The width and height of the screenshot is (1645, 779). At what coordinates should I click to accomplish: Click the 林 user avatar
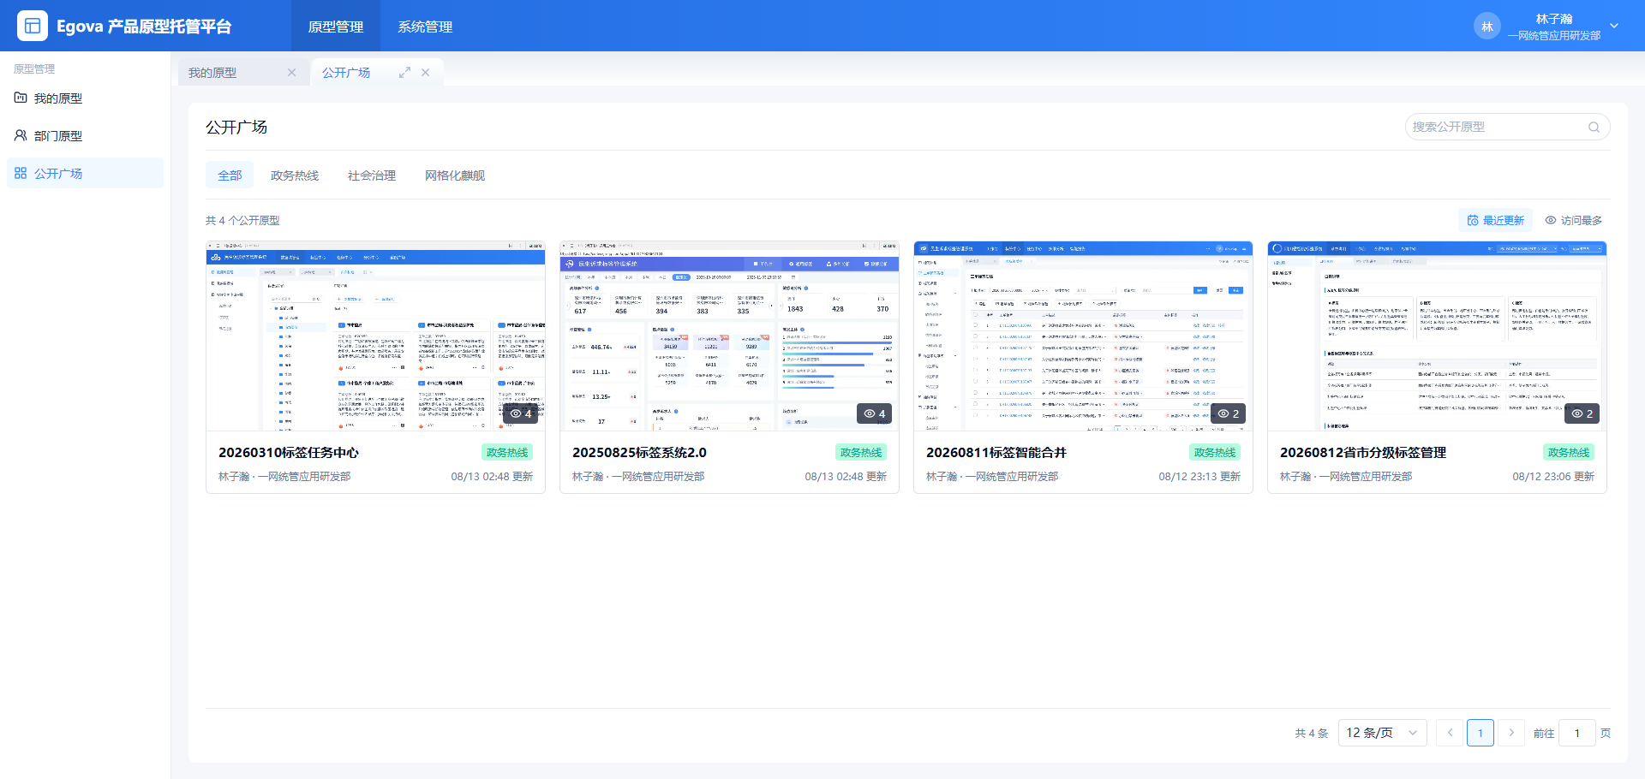pos(1487,27)
